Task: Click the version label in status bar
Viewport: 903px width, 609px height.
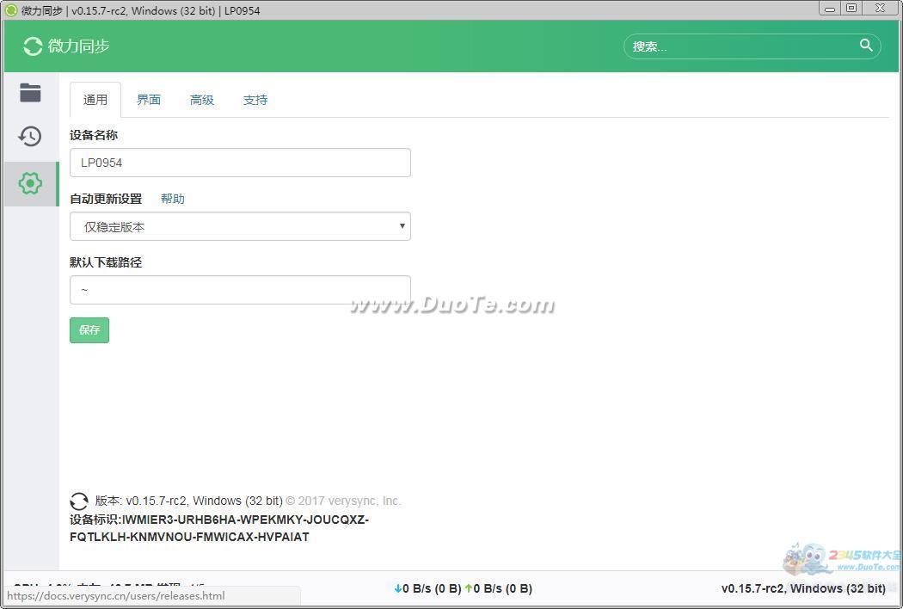Action: [x=803, y=588]
